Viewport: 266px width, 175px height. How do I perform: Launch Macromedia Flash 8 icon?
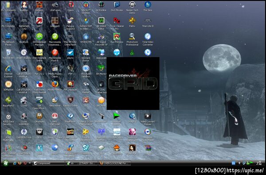[x=55, y=55]
